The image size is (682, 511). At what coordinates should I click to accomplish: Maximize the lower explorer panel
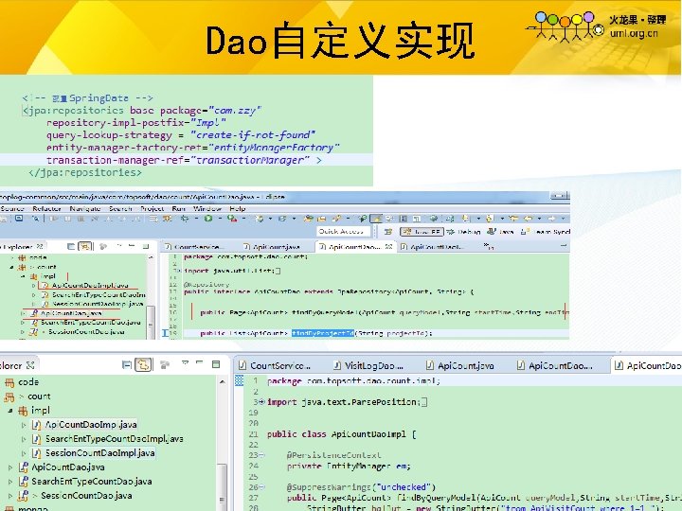[216, 364]
